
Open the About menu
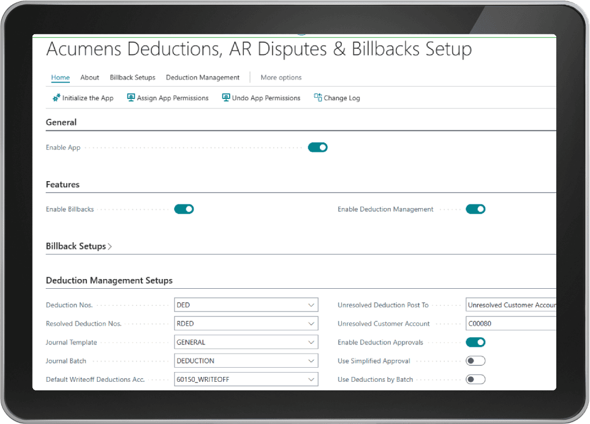pos(89,78)
